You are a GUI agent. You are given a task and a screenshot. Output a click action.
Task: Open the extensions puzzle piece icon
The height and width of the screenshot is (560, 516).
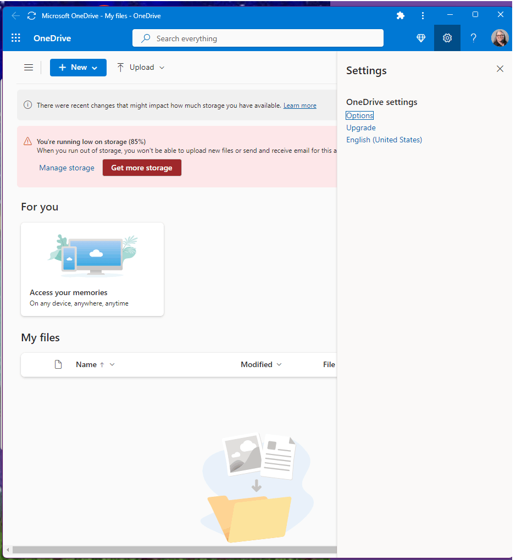click(400, 16)
